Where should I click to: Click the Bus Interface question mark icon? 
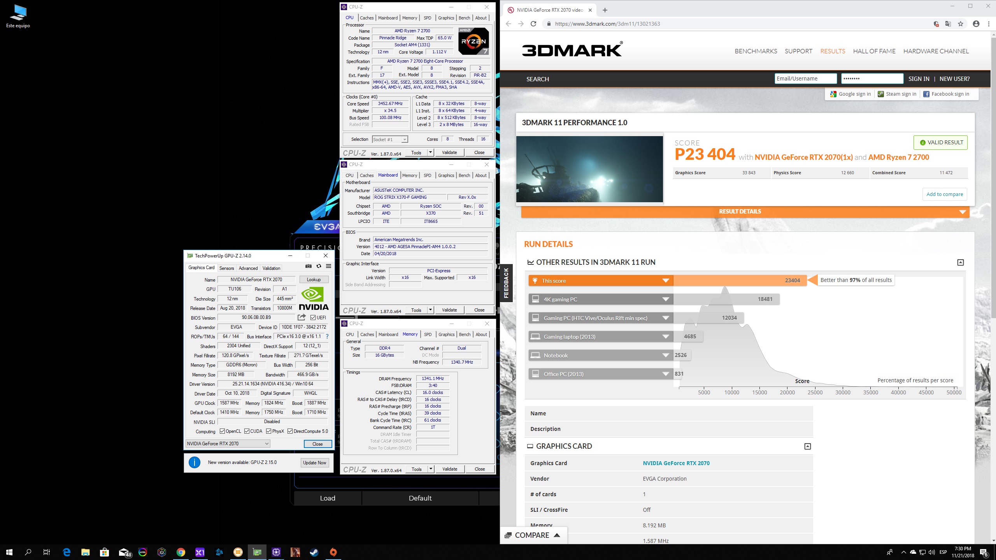pos(327,336)
